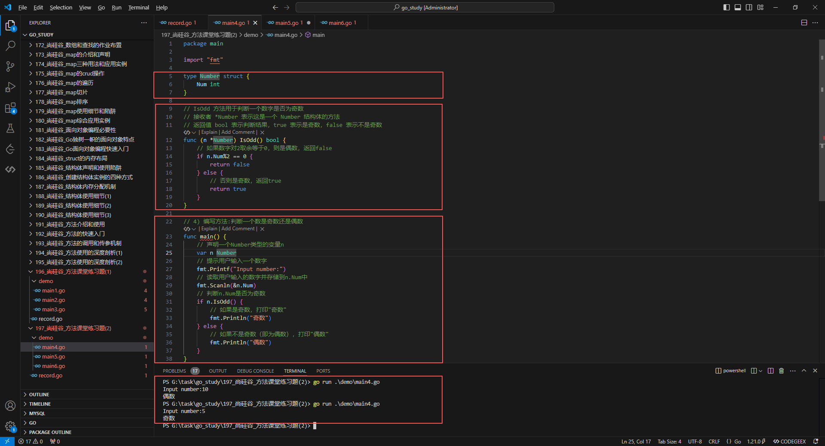Image resolution: width=825 pixels, height=446 pixels.
Task: Toggle Secondary Side Bar visibility
Action: pos(749,7)
